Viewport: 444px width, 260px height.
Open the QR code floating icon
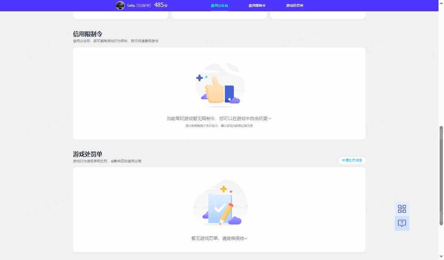point(402,209)
